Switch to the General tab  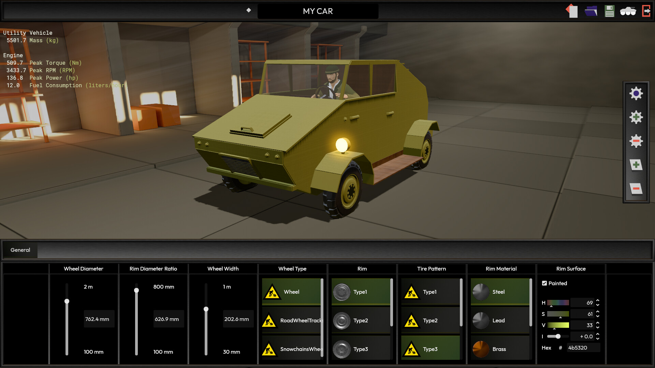[x=20, y=250]
